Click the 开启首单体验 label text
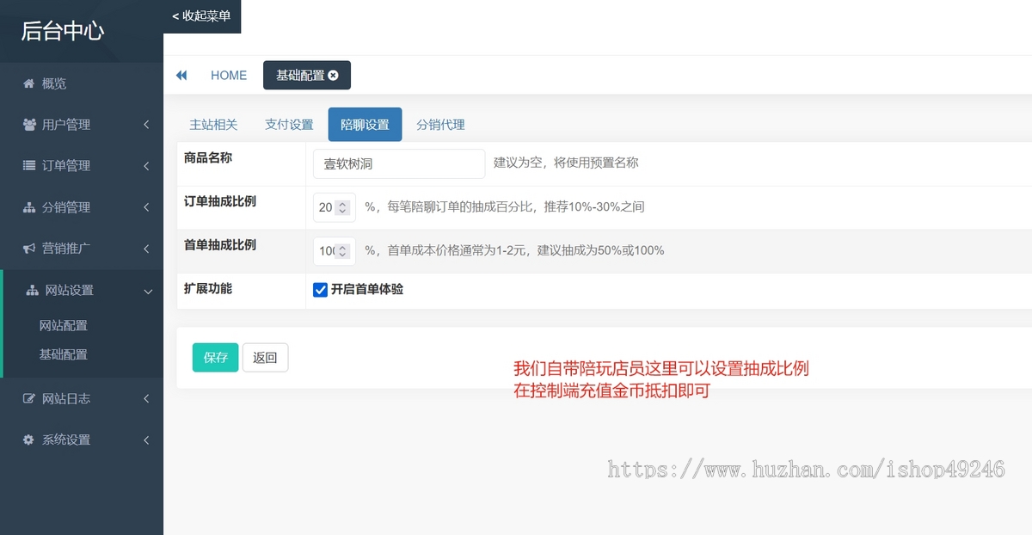 367,290
